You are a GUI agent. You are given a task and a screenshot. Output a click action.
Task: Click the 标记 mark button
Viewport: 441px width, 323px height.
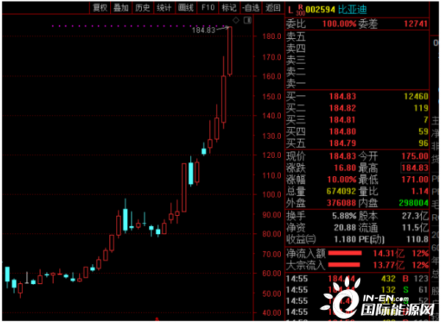(229, 8)
